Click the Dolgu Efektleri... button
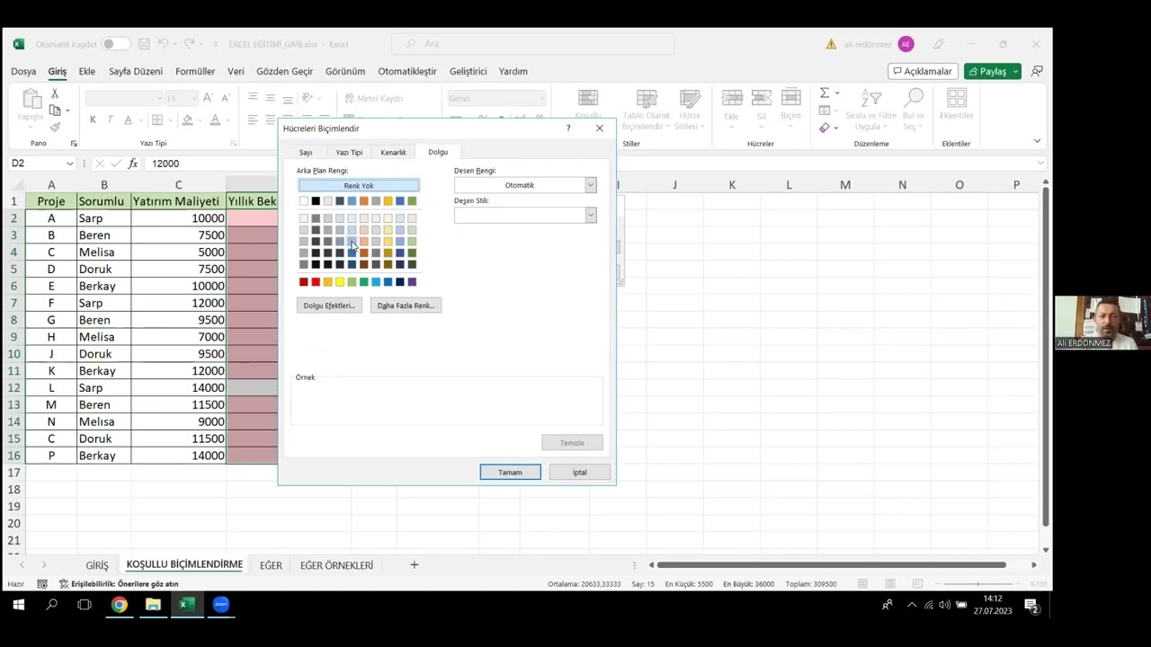Viewport: 1151px width, 647px height. pyautogui.click(x=329, y=306)
